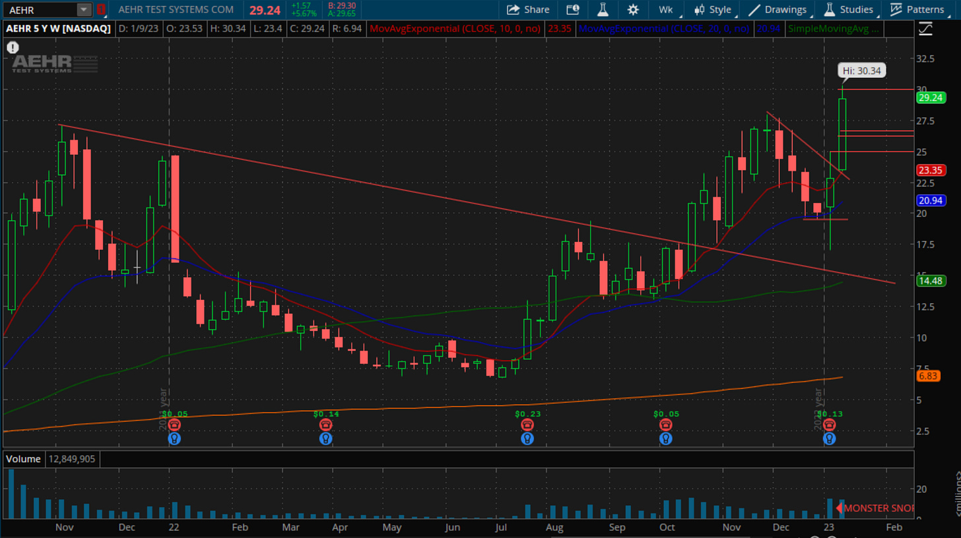This screenshot has width=961, height=538.
Task: Click the Volume study label
Action: (x=24, y=459)
